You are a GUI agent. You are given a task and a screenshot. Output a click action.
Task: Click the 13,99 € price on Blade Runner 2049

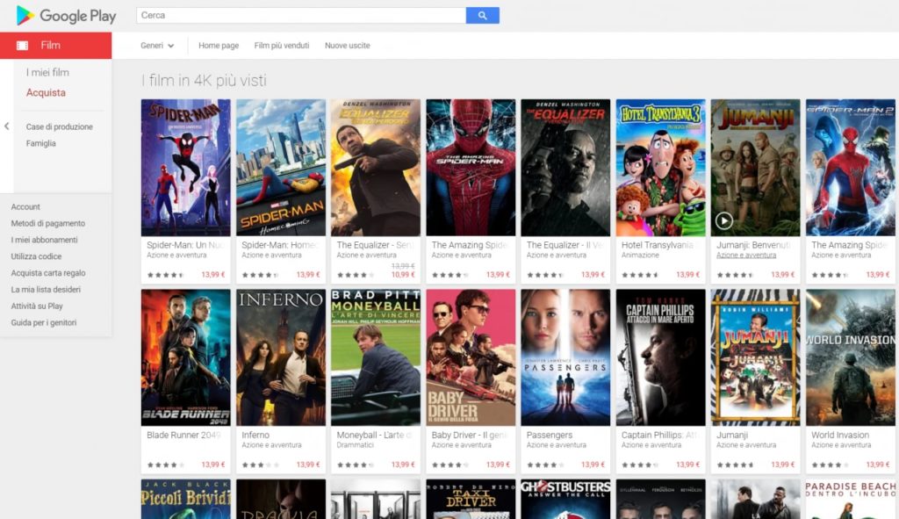click(x=212, y=465)
